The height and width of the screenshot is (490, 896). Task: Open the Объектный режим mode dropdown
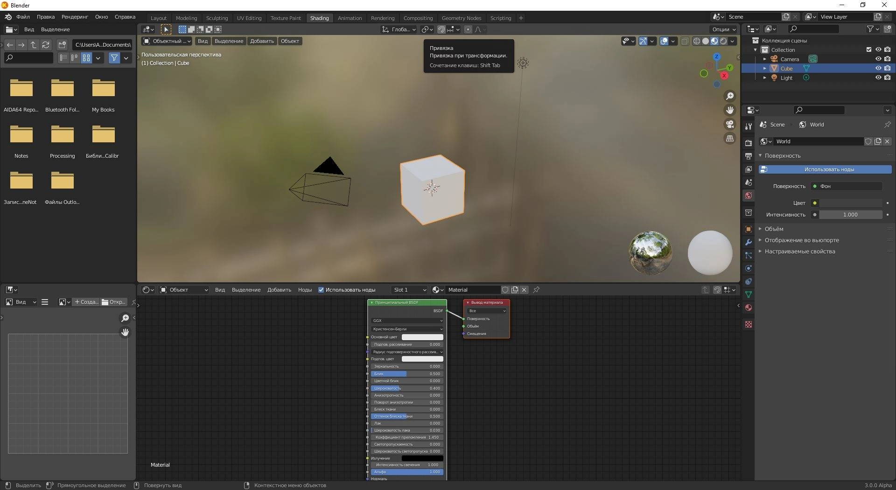[166, 41]
